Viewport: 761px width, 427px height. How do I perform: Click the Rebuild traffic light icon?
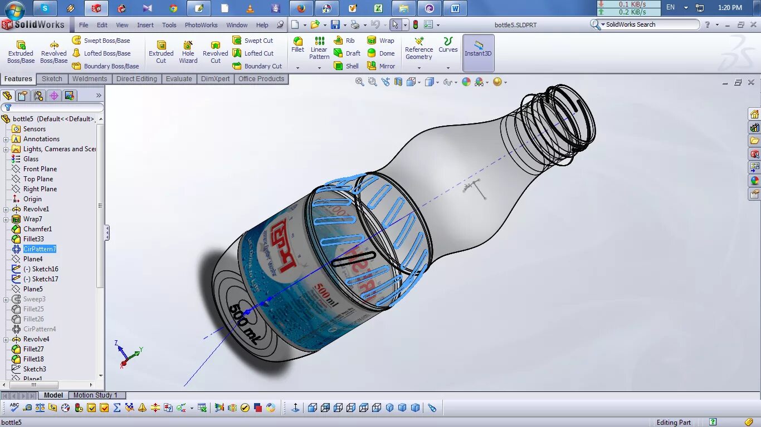point(415,24)
